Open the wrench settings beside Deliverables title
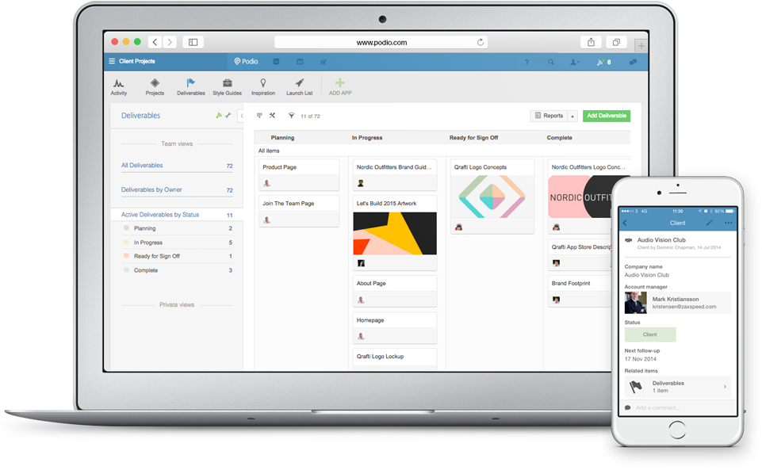The image size is (762, 470). [228, 115]
